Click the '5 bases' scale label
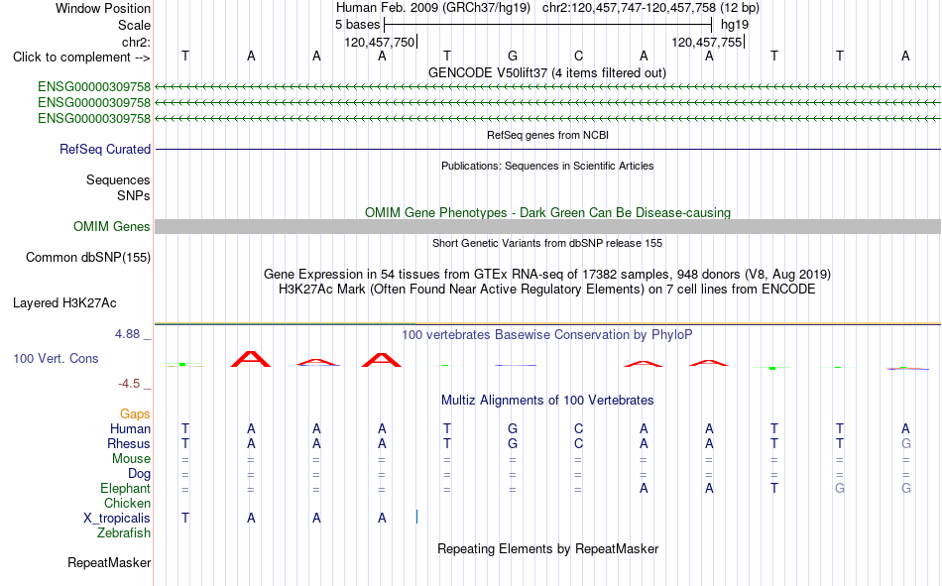Viewport: 942px width, 586px height. coord(357,25)
